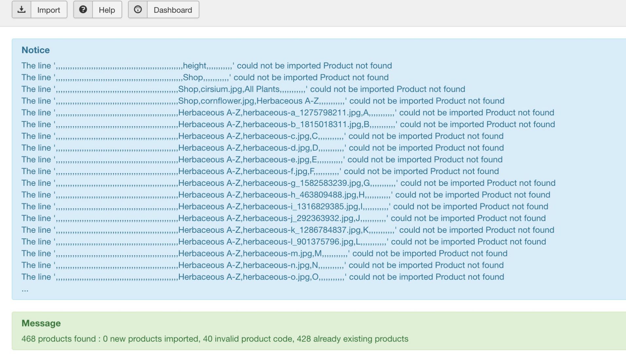This screenshot has width=626, height=354.
Task: Click the notice line containing "height"
Action: click(206, 66)
